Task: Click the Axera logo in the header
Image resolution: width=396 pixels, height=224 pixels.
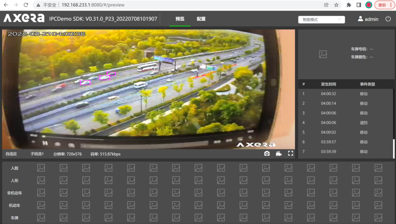Action: click(24, 19)
